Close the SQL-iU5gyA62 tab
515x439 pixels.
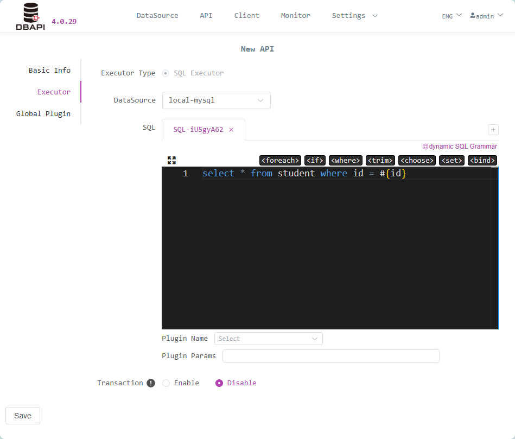click(231, 130)
